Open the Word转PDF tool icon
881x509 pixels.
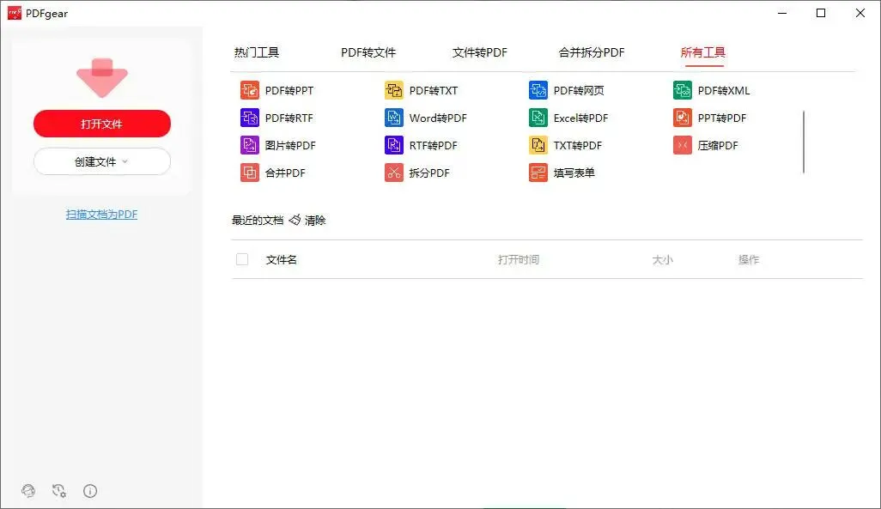click(x=394, y=118)
